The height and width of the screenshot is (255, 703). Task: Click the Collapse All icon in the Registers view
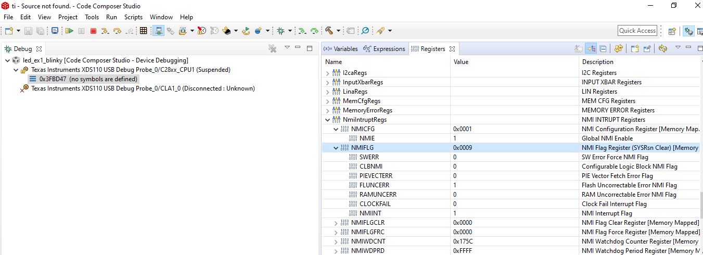coord(603,48)
